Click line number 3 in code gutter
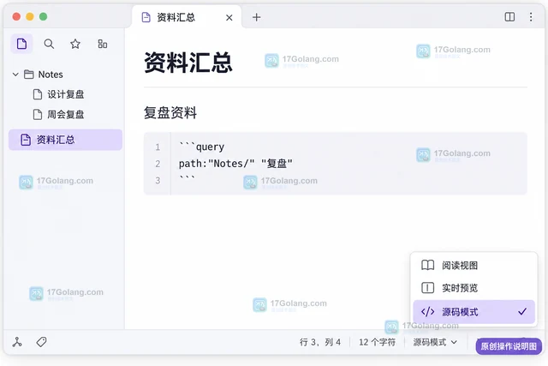Screen dimensions: 548x366 click(158, 180)
